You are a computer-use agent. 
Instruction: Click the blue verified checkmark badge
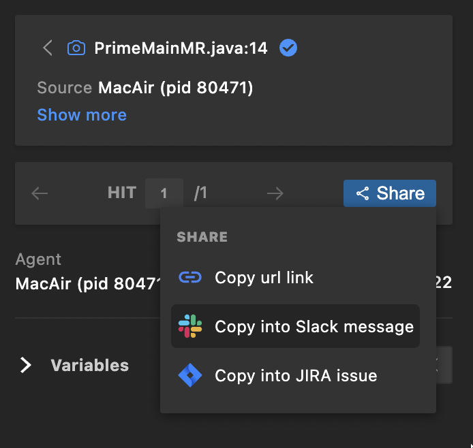point(288,48)
